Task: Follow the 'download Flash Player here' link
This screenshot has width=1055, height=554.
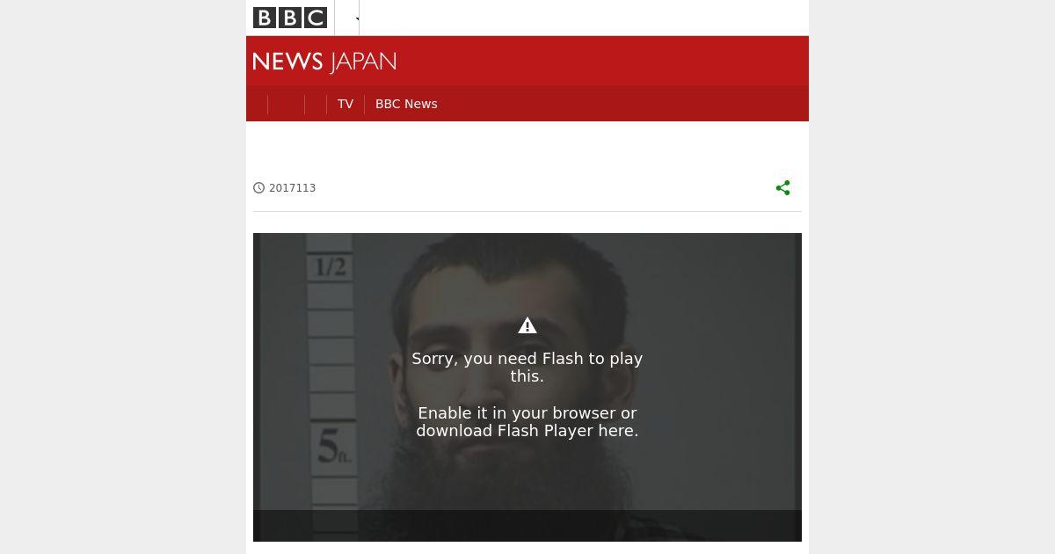Action: (527, 431)
